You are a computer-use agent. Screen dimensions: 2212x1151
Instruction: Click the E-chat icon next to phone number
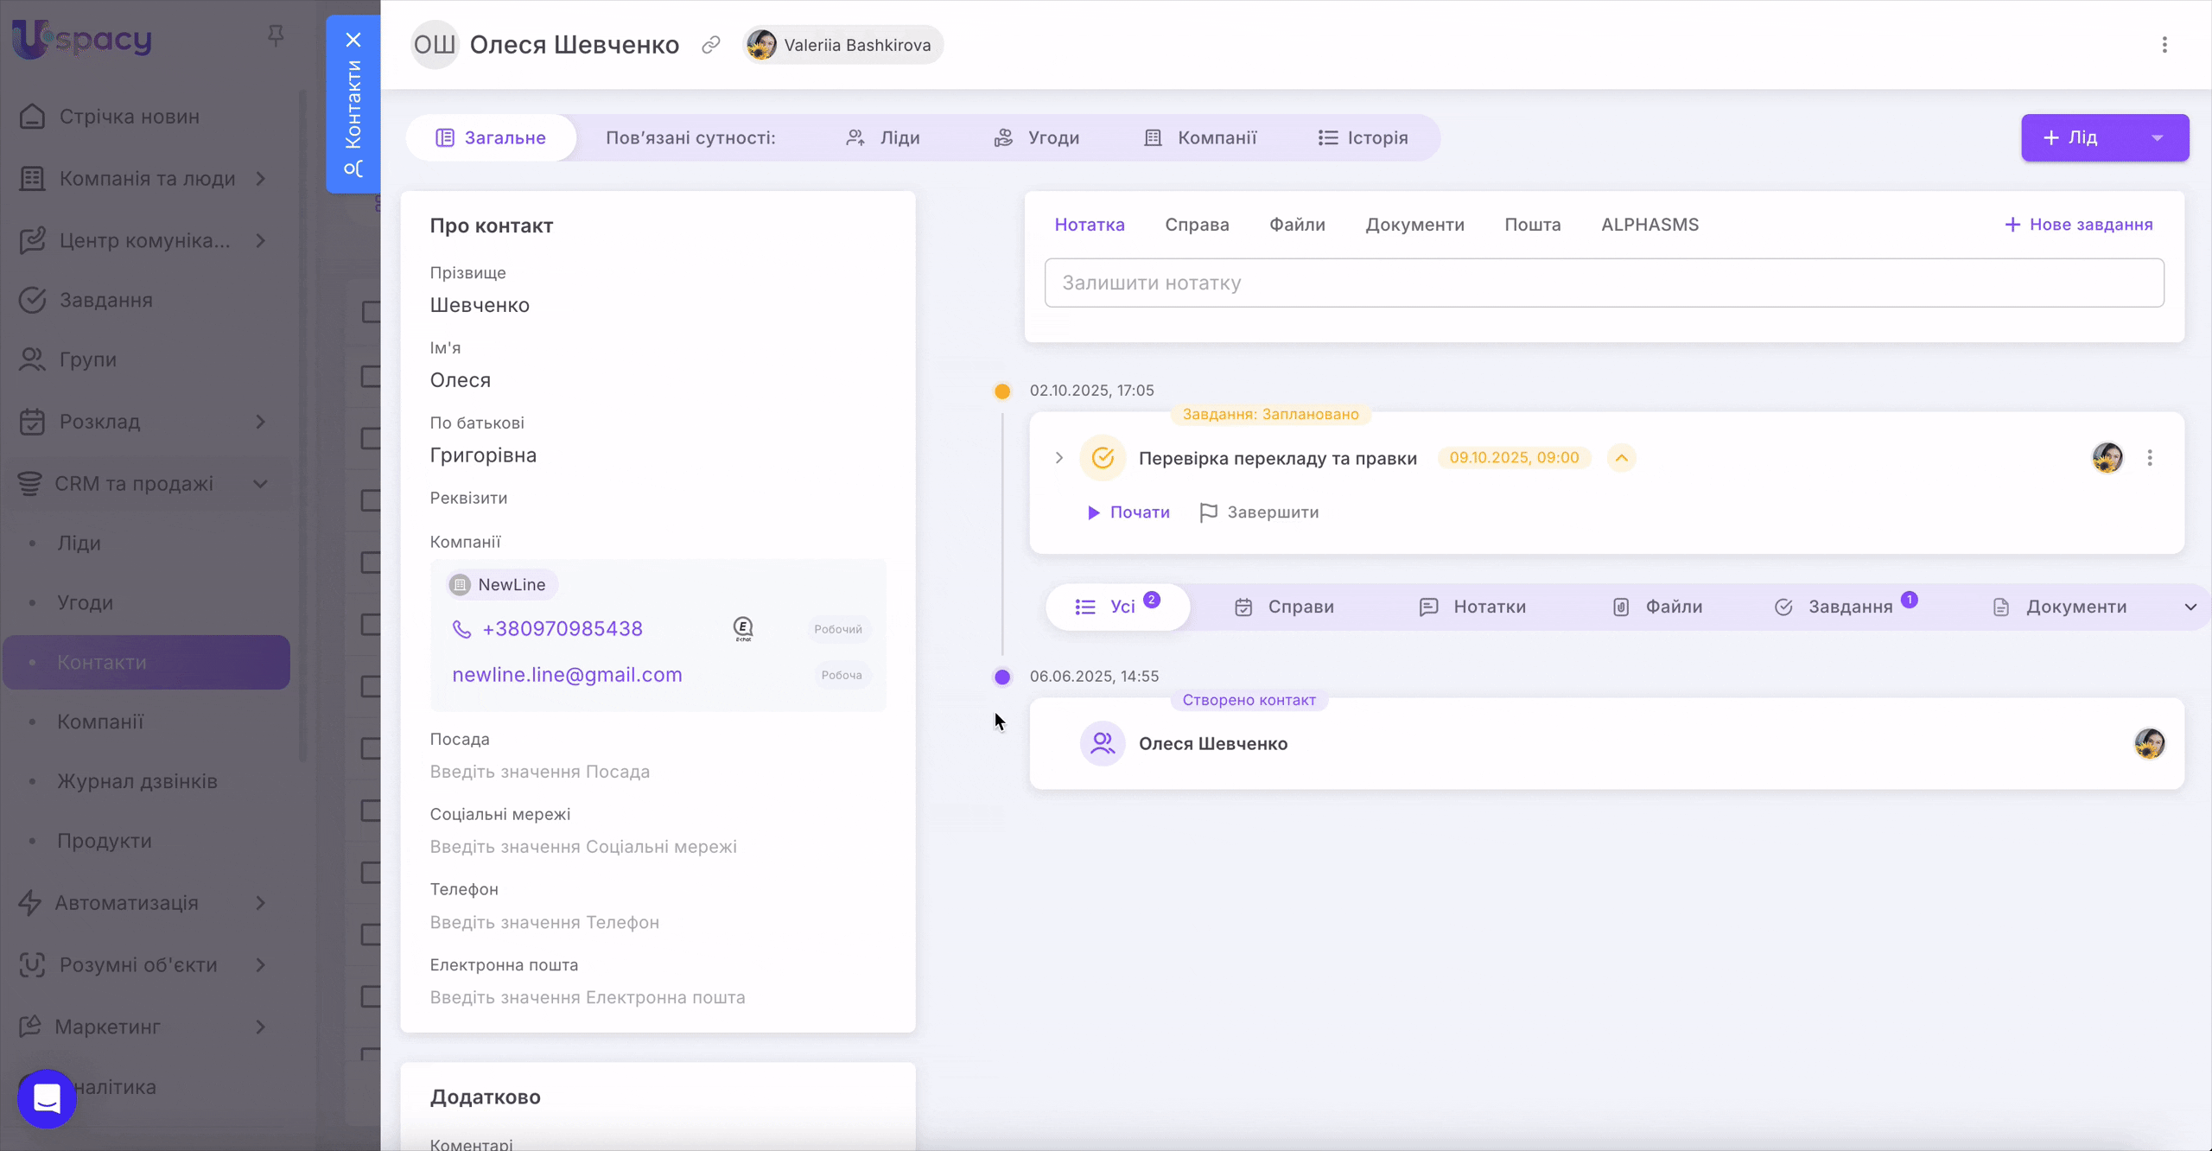tap(743, 628)
